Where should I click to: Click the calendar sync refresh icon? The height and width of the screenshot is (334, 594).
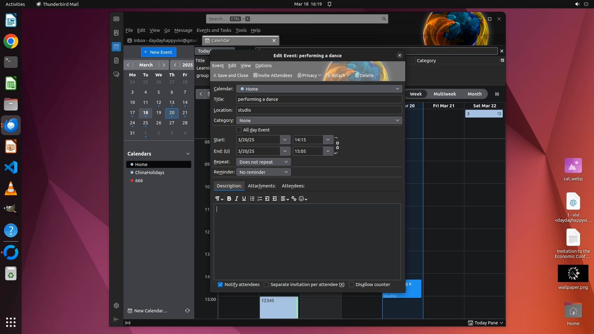pos(187,310)
